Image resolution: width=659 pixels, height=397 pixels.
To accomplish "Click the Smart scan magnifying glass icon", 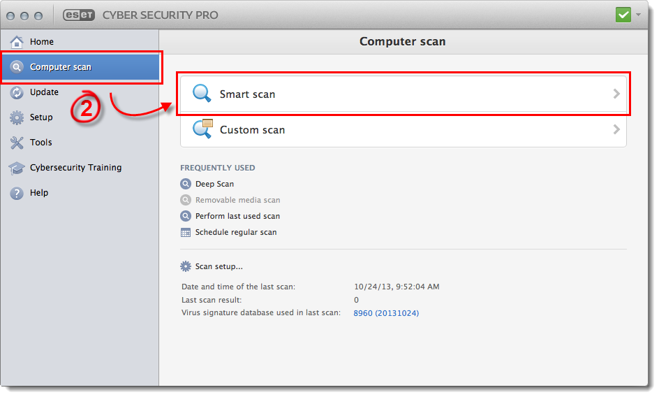I will tap(202, 94).
